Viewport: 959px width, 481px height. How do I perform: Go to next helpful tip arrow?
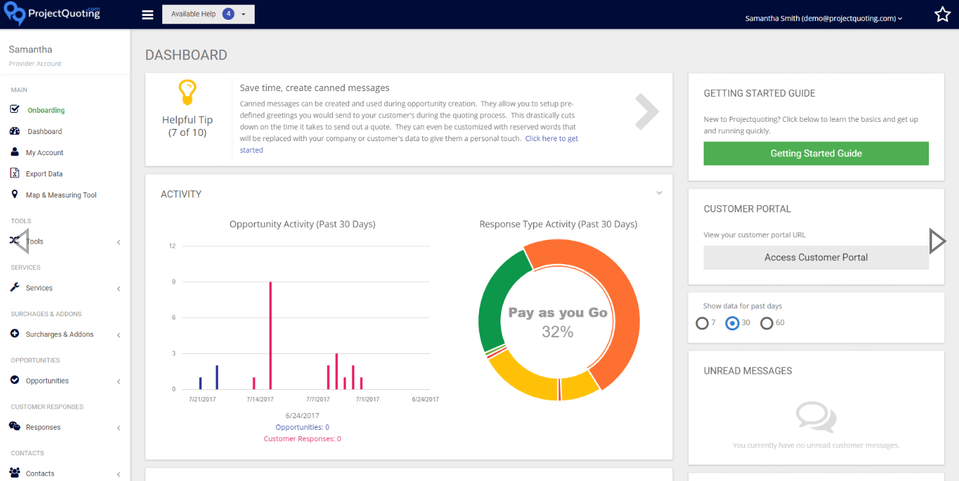[647, 112]
